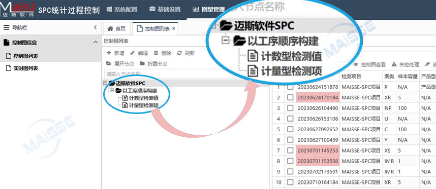Image resolution: width=436 pixels, height=189 pixels.
Task: Click the P chart type cell
Action: (389, 87)
